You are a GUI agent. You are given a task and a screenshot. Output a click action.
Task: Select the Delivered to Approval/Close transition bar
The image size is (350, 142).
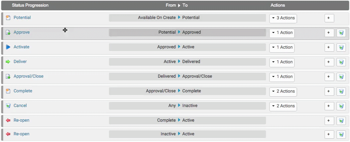tap(187, 76)
